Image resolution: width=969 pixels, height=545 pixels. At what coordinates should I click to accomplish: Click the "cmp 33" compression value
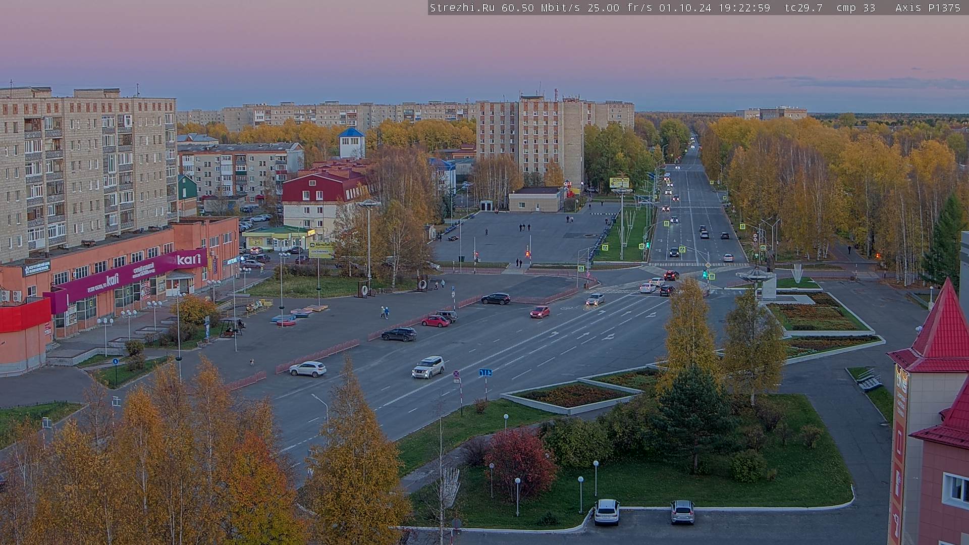(x=856, y=8)
